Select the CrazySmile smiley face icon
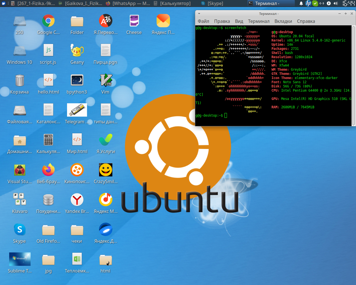The height and width of the screenshot is (285, 356). click(x=105, y=170)
